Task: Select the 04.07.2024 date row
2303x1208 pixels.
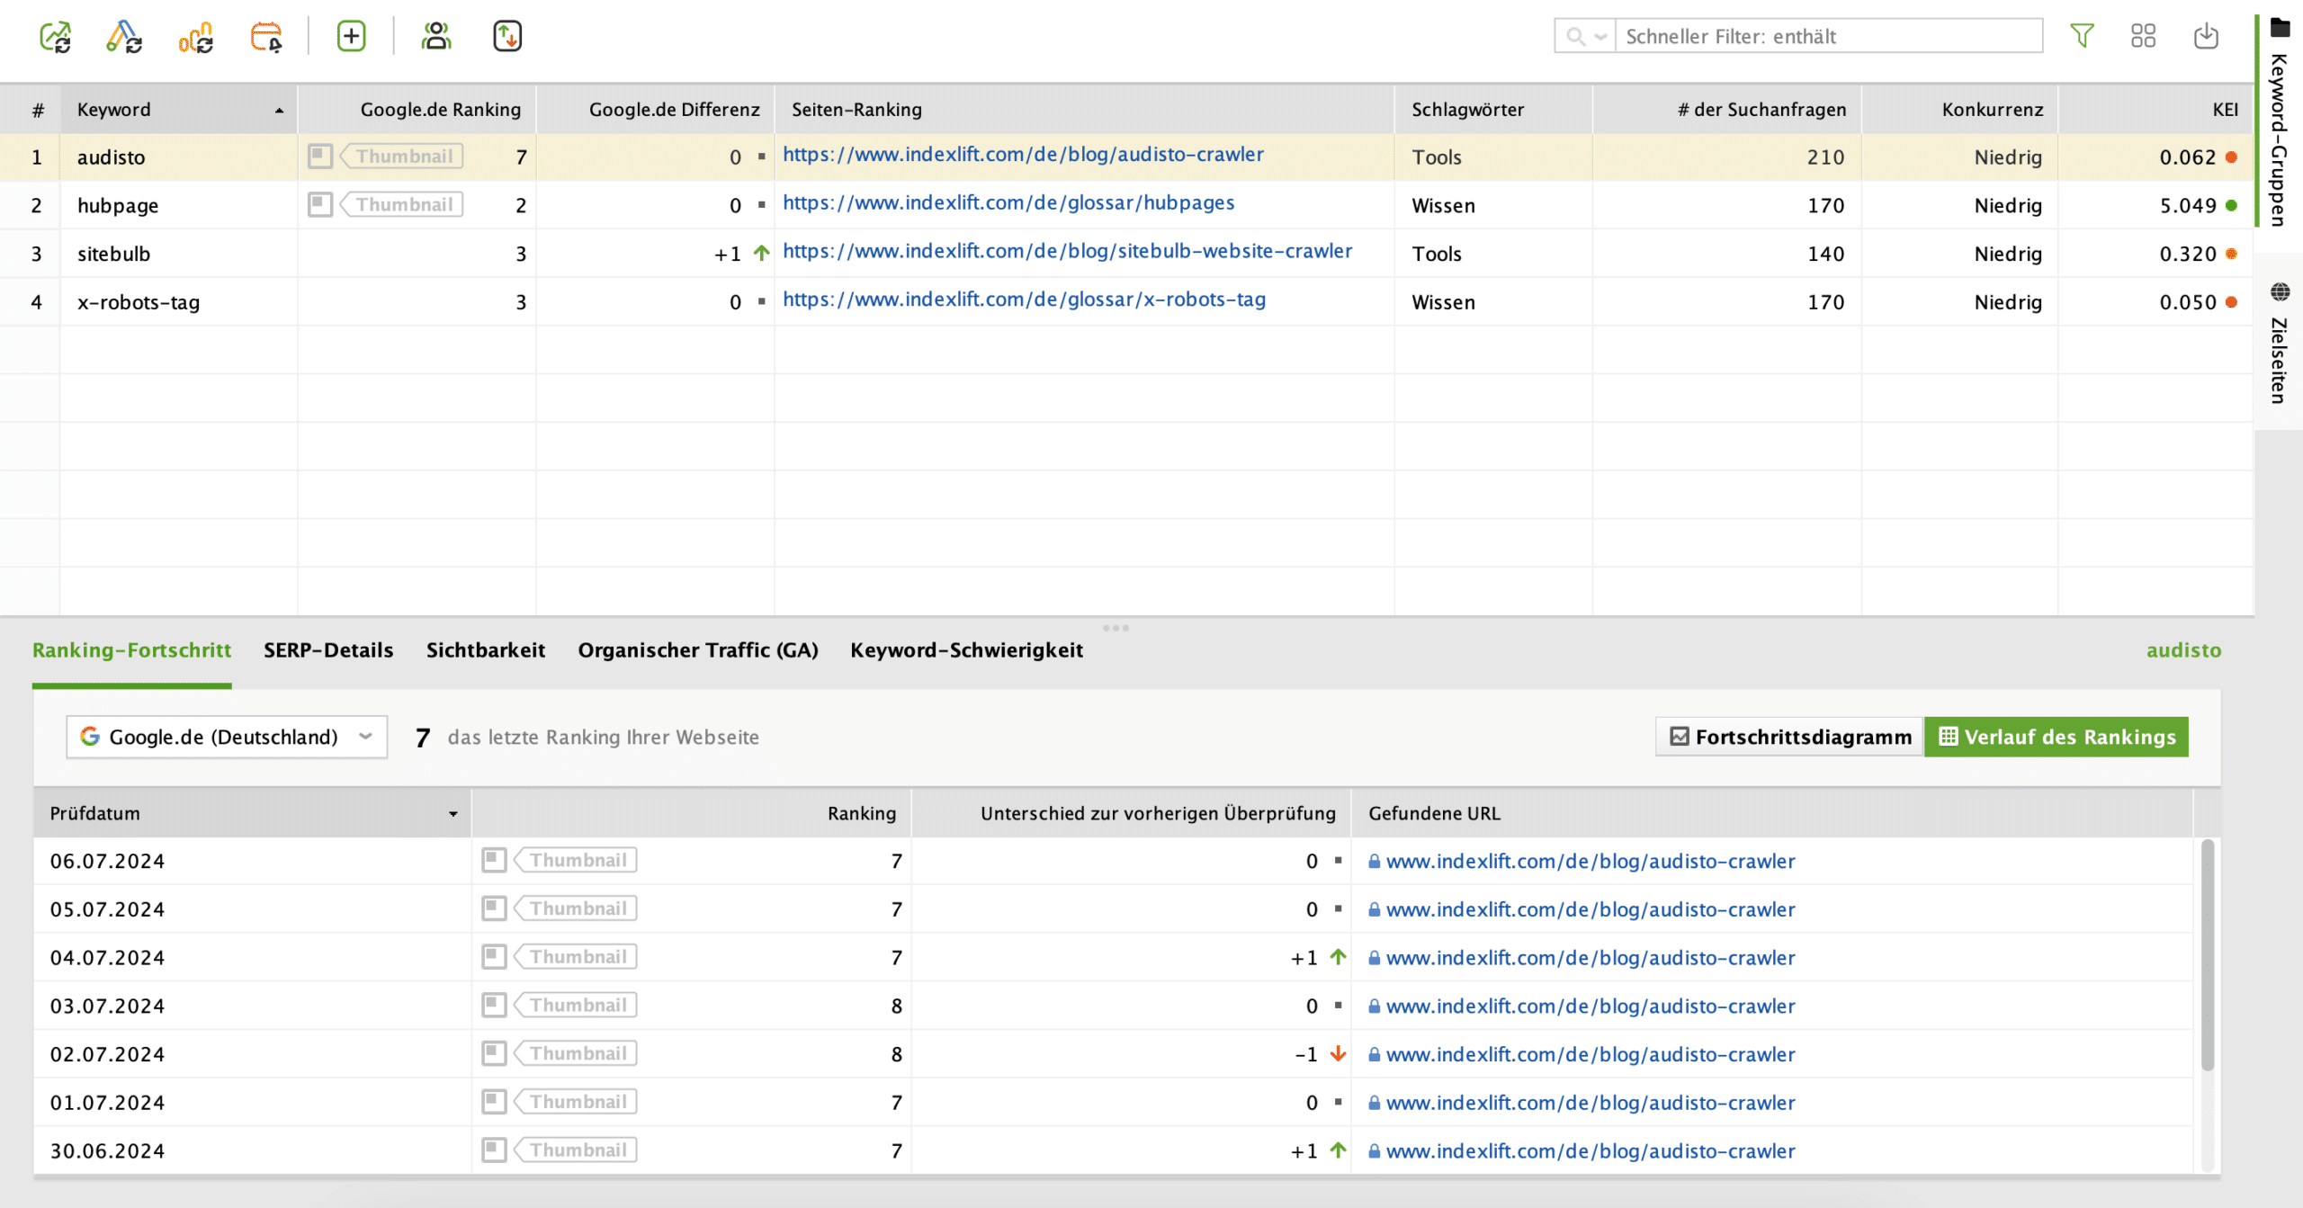Action: 1114,958
